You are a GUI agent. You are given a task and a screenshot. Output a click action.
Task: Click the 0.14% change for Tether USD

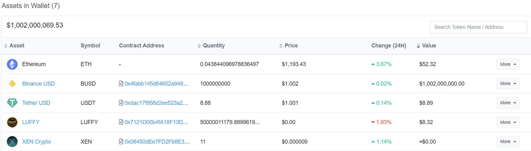[381, 103]
